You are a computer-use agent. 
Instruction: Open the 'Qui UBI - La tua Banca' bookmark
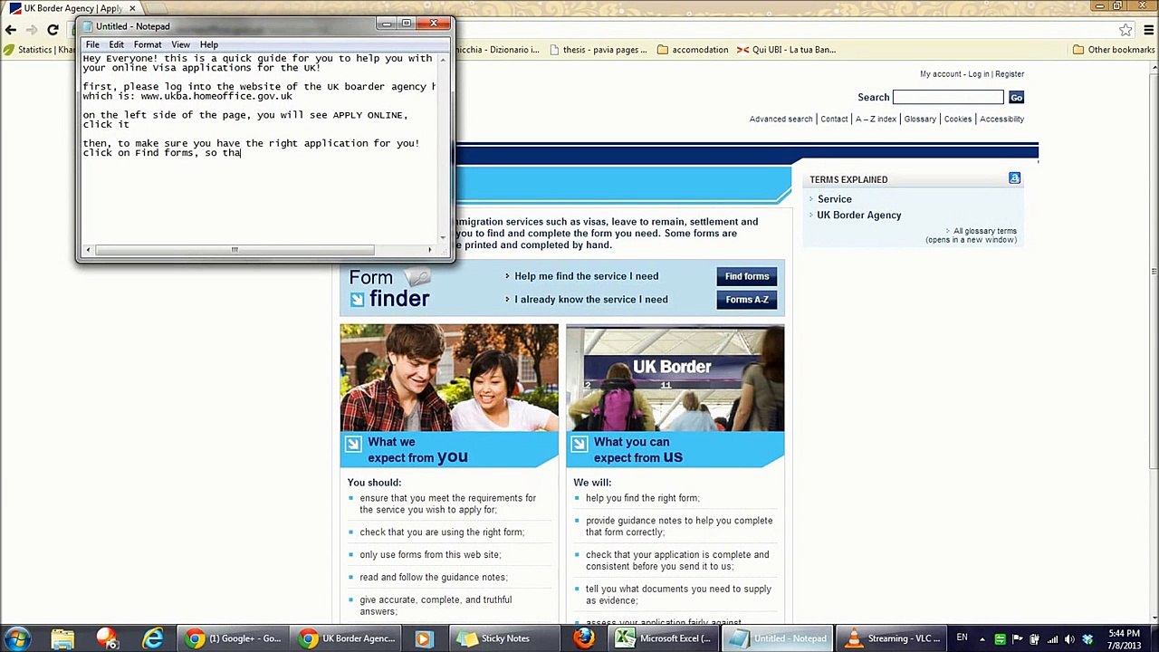pyautogui.click(x=786, y=50)
